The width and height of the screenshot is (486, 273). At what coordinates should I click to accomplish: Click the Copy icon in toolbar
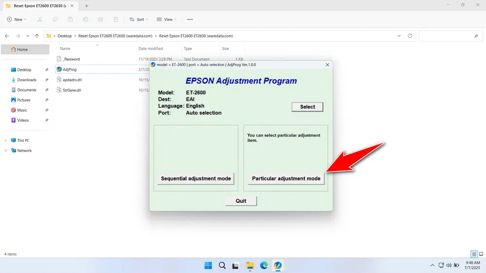(55, 19)
